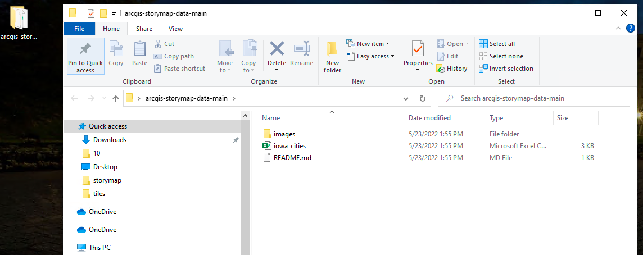
Task: Click navigation pane scroll up arrow
Action: click(245, 116)
